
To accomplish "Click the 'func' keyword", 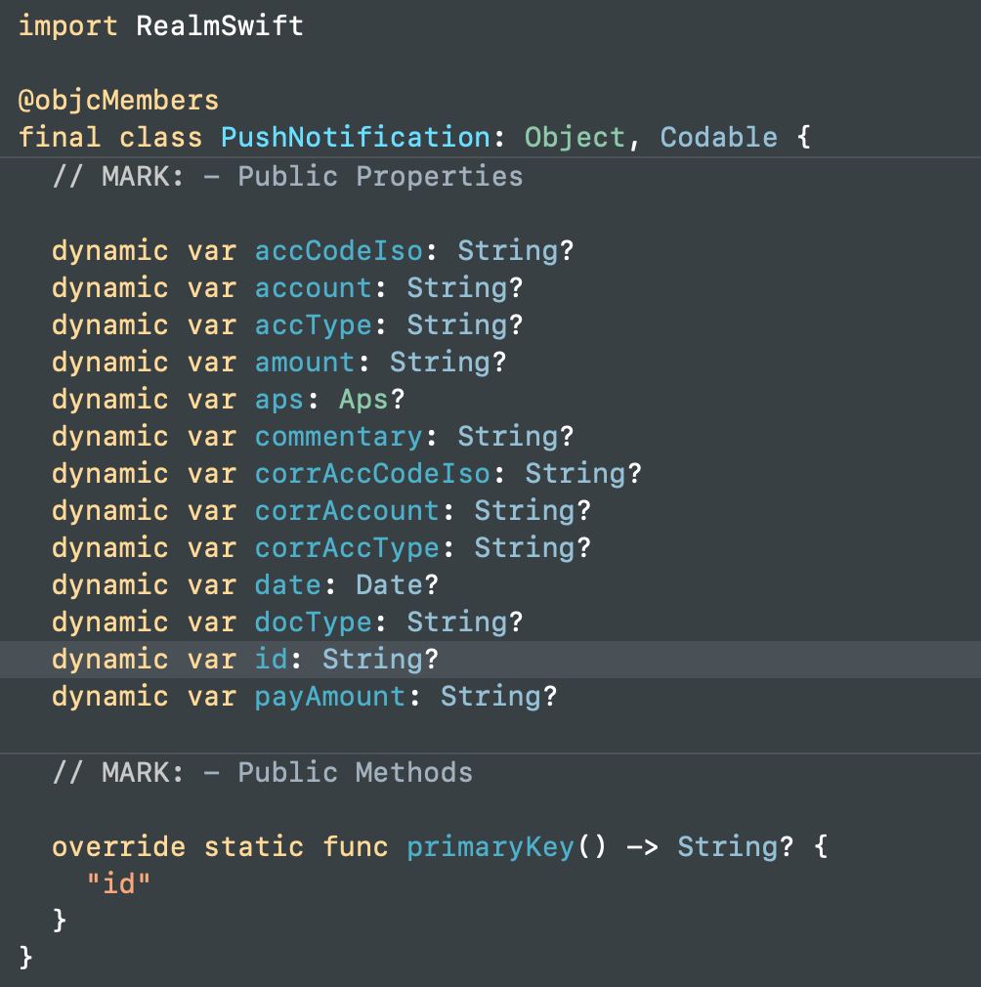I will coord(356,846).
